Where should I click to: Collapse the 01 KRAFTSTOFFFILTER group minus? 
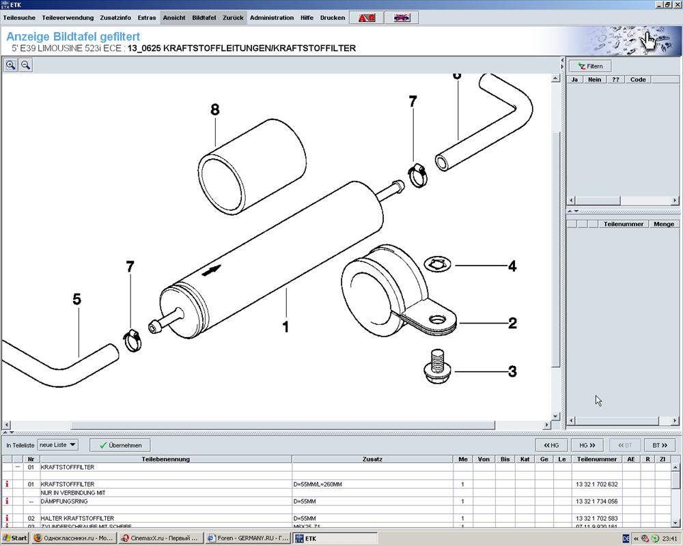coord(18,467)
